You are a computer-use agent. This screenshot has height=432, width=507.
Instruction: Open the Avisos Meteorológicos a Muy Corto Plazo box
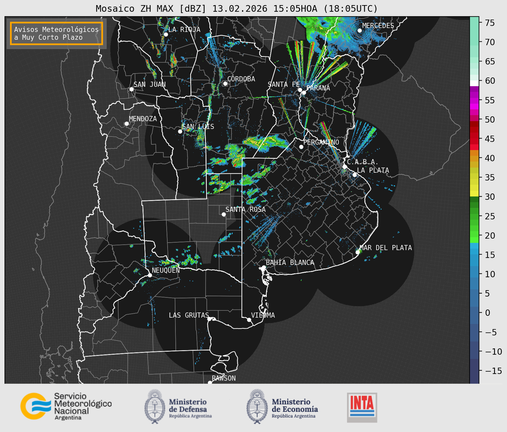[x=57, y=33]
